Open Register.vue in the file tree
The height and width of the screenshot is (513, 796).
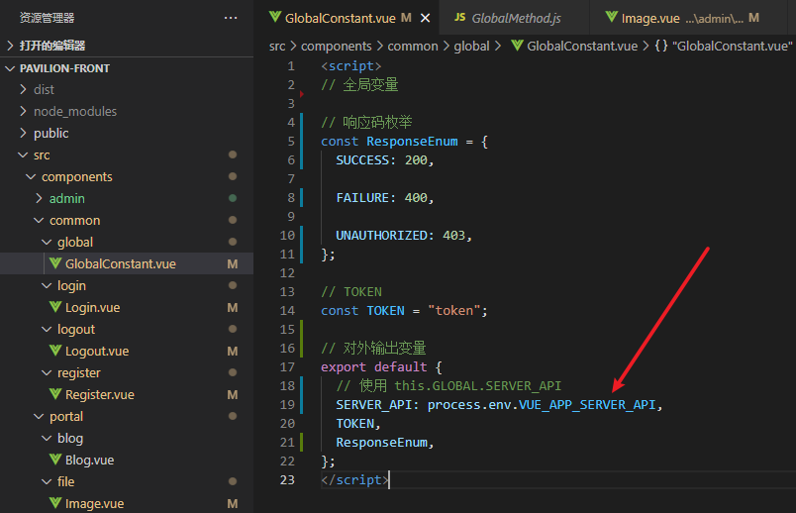click(x=127, y=395)
